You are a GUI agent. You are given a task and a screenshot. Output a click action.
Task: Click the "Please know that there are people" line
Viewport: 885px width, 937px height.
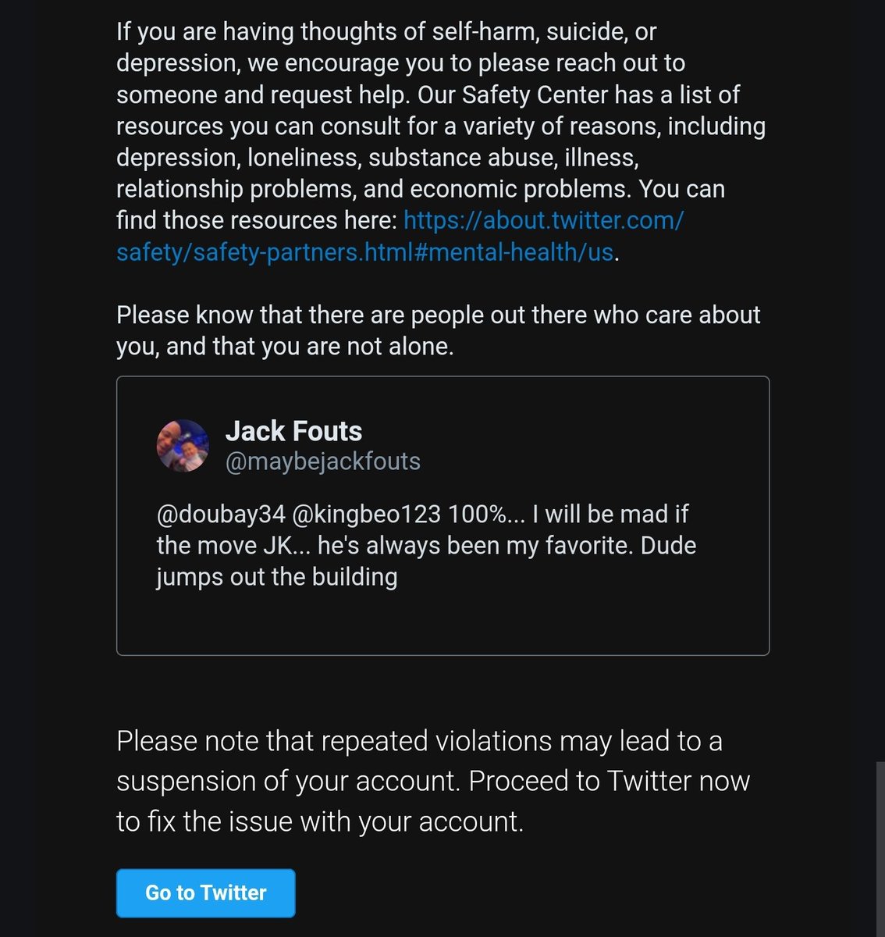pyautogui.click(x=438, y=315)
